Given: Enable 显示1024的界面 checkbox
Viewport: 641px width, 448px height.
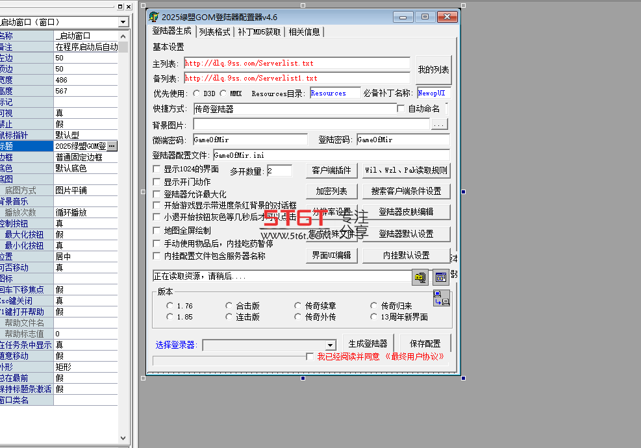Looking at the screenshot, I should [157, 169].
